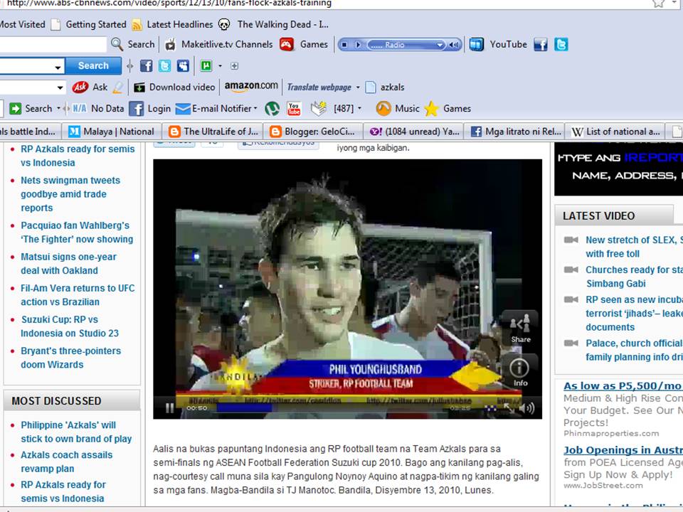The height and width of the screenshot is (512, 683).
Task: Mute the Radio toolbar volume icon
Action: click(x=454, y=44)
